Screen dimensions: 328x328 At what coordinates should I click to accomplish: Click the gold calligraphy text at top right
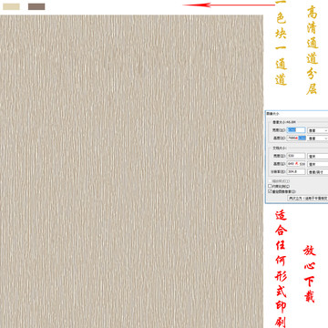[x=312, y=50]
